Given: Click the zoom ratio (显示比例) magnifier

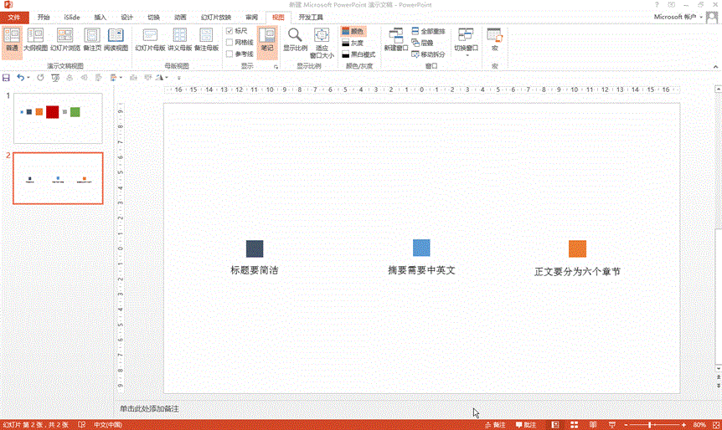Looking at the screenshot, I should (296, 38).
